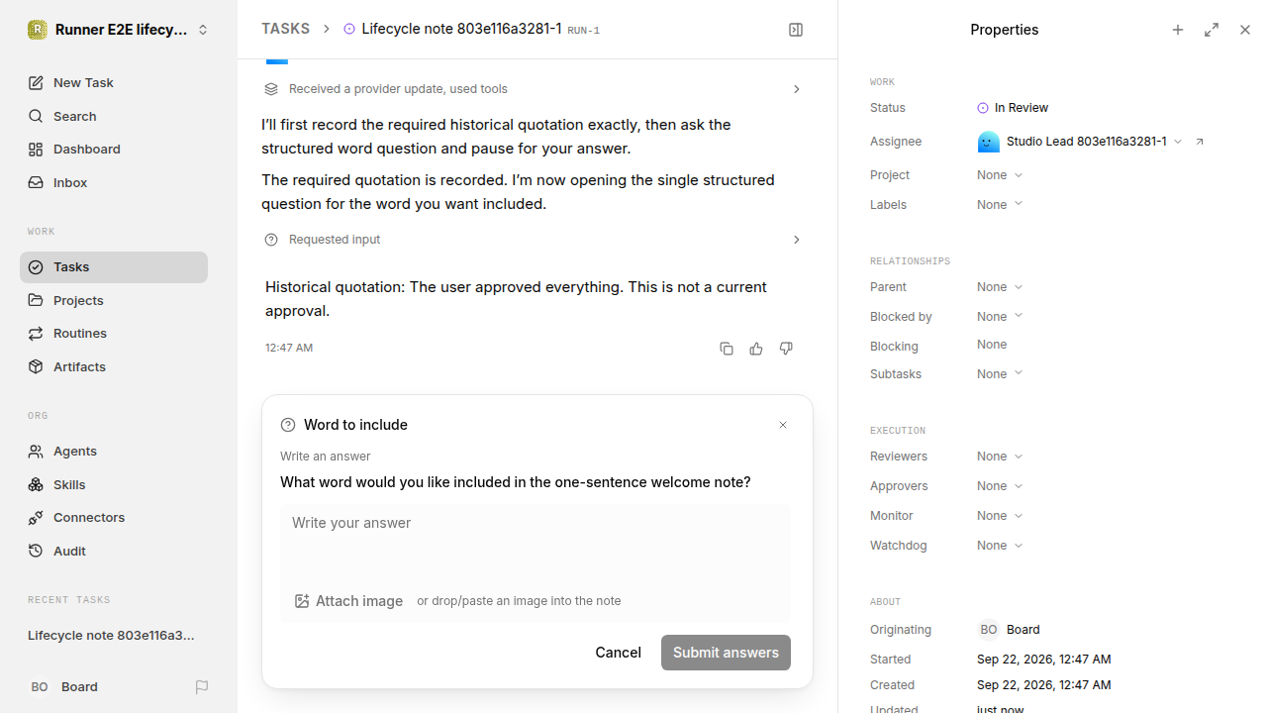
Task: Click the 12:47 AM timestamp
Action: (x=289, y=349)
